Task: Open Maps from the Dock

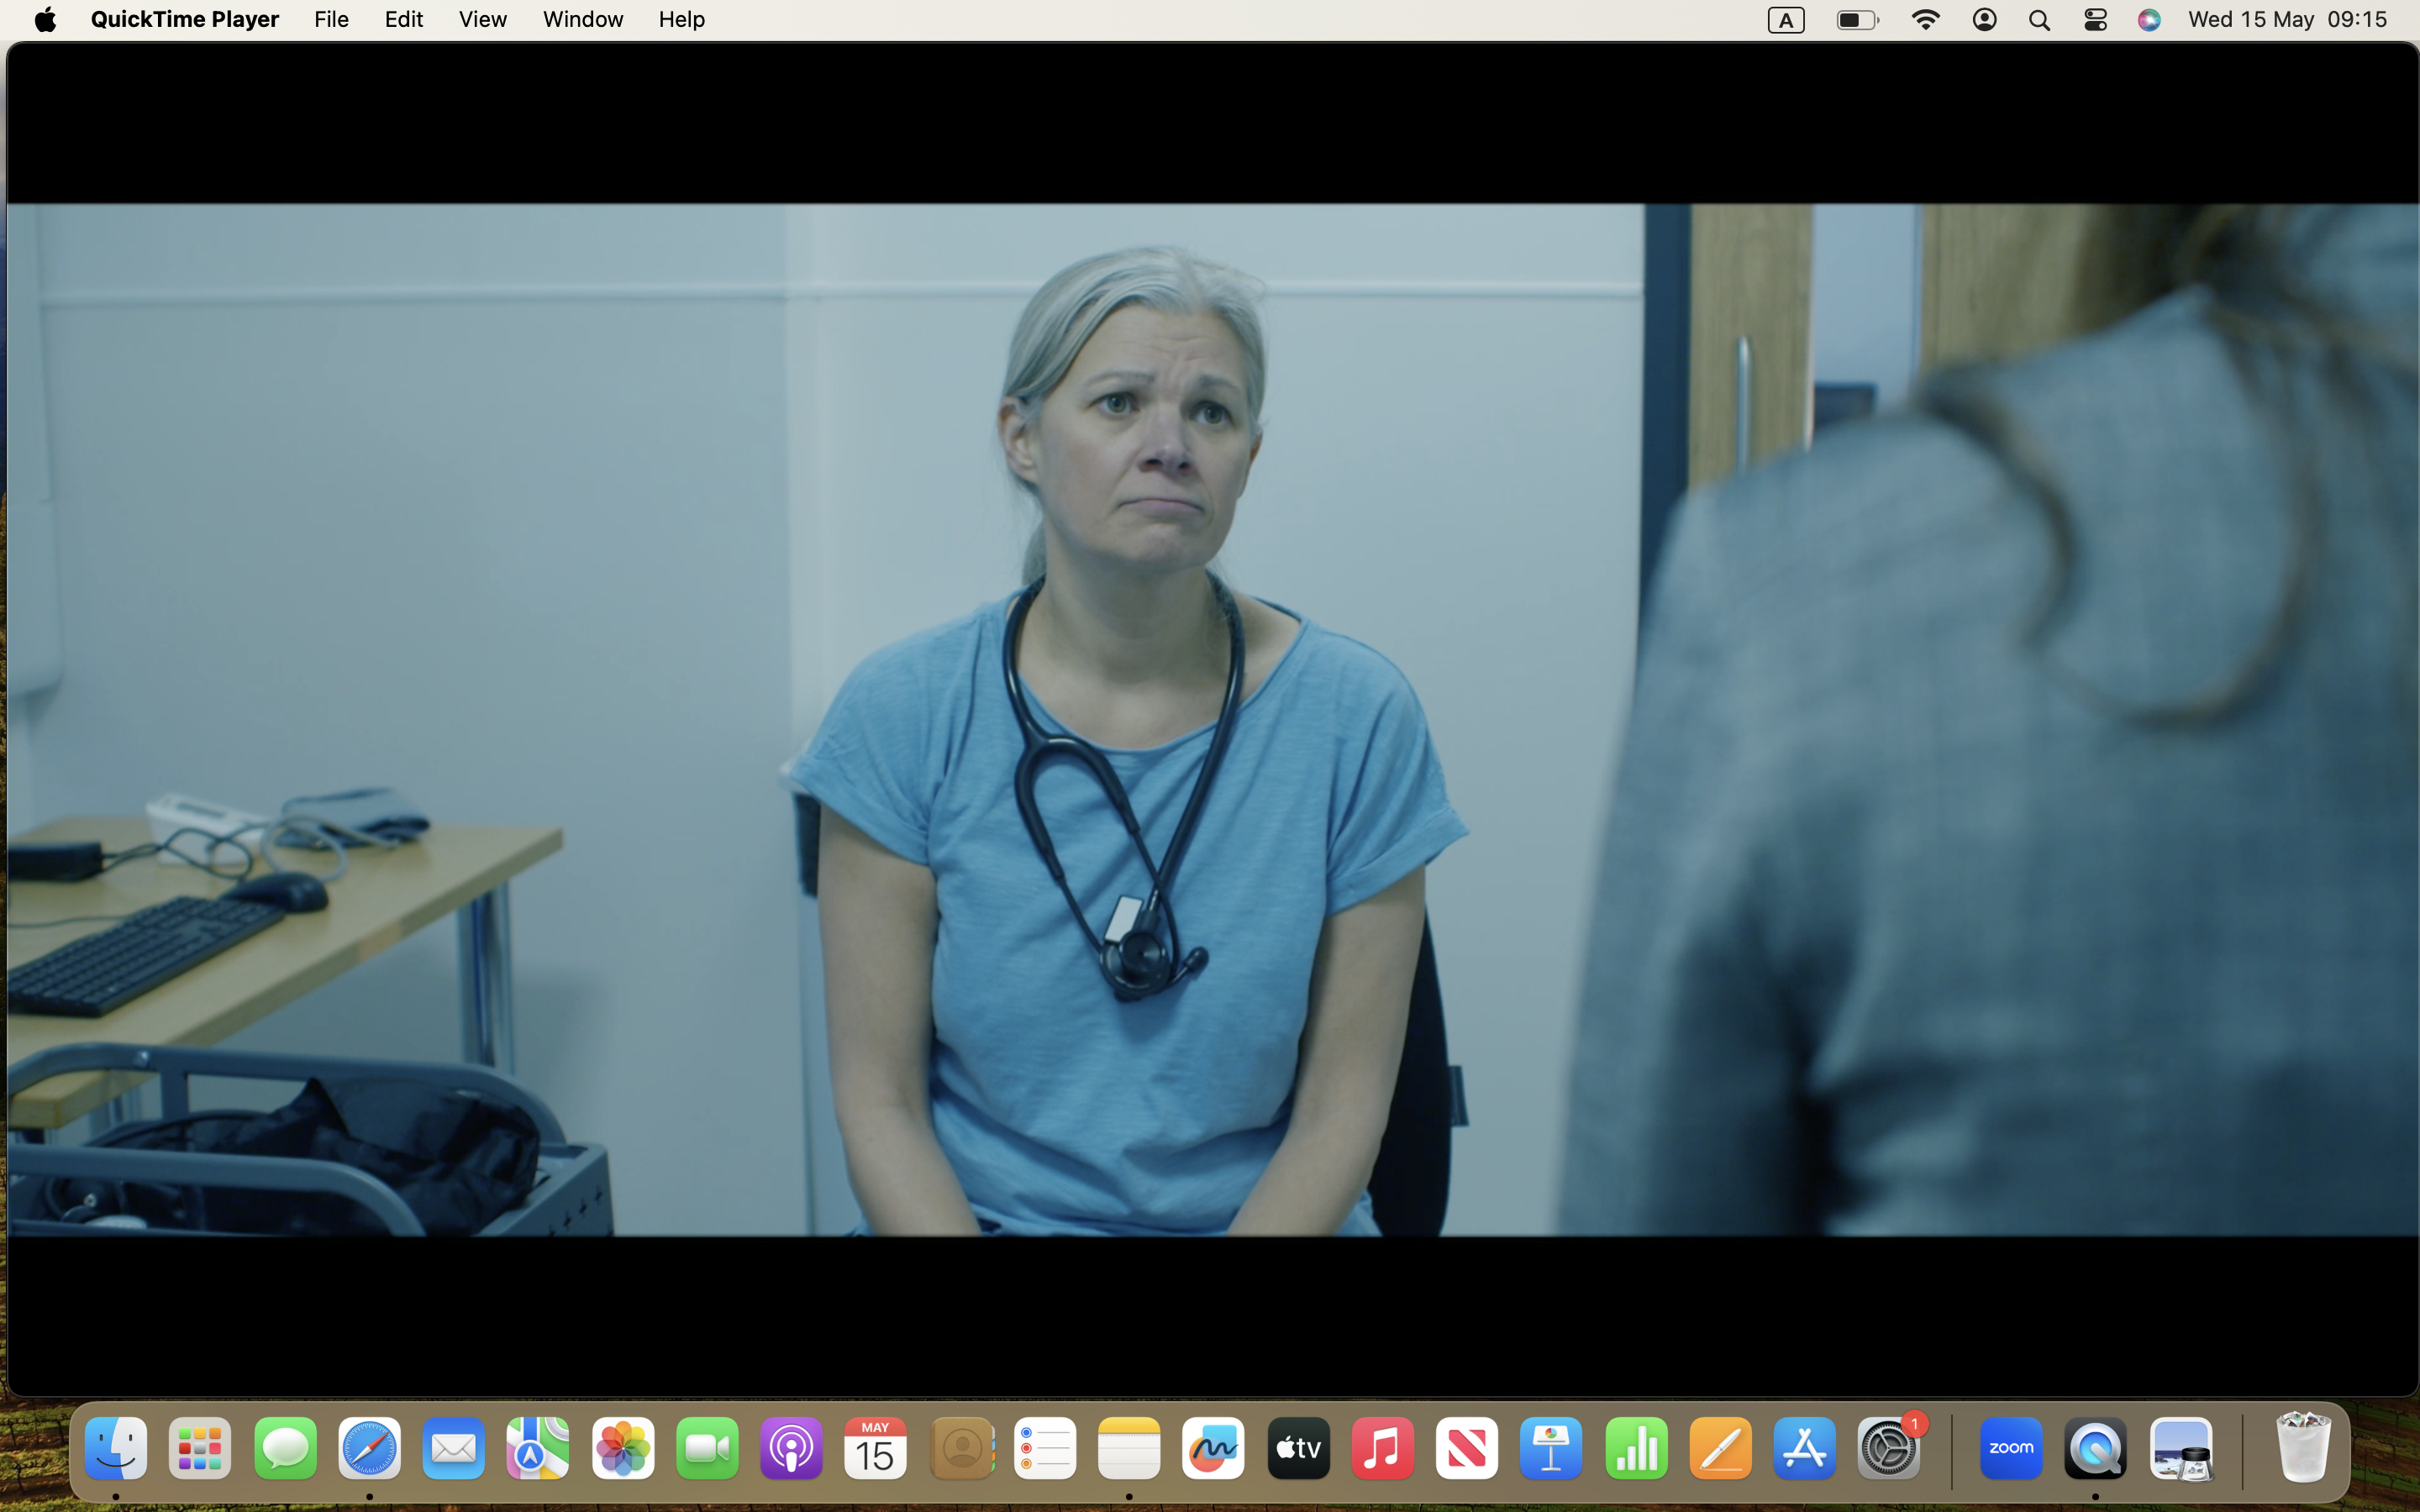Action: pyautogui.click(x=538, y=1448)
